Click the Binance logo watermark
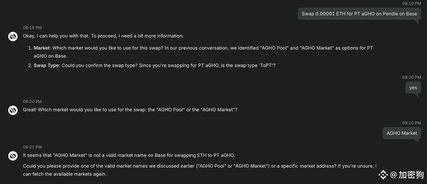This screenshot has width=427, height=184. pyautogui.click(x=383, y=175)
